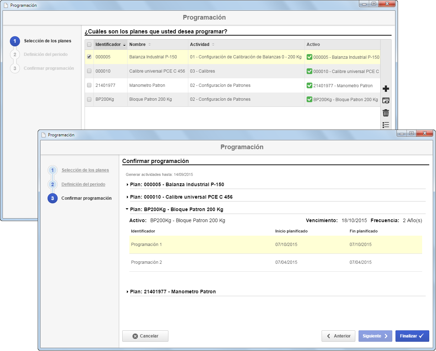
Task: Click step 3 circle in back window
Action: 15,68
